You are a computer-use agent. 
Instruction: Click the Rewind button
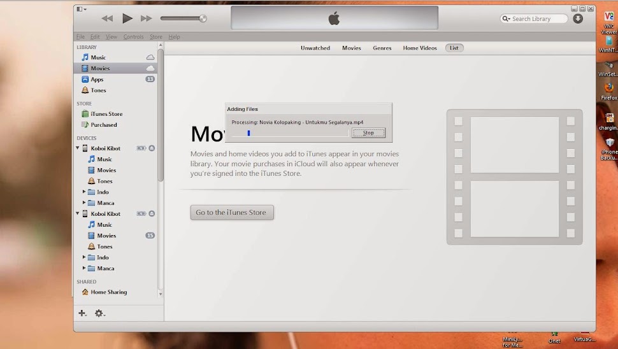[107, 18]
